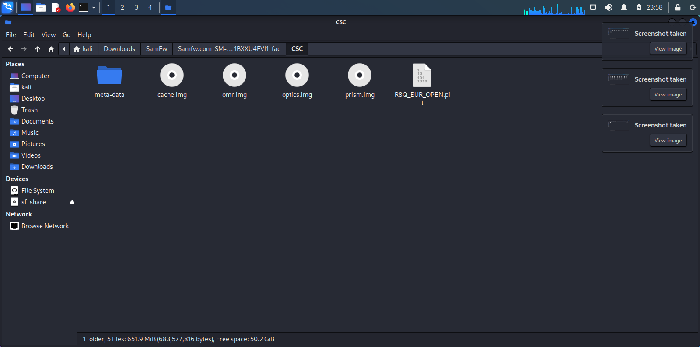The width and height of the screenshot is (700, 347).
Task: Launch Firefox from the panel
Action: click(x=70, y=7)
